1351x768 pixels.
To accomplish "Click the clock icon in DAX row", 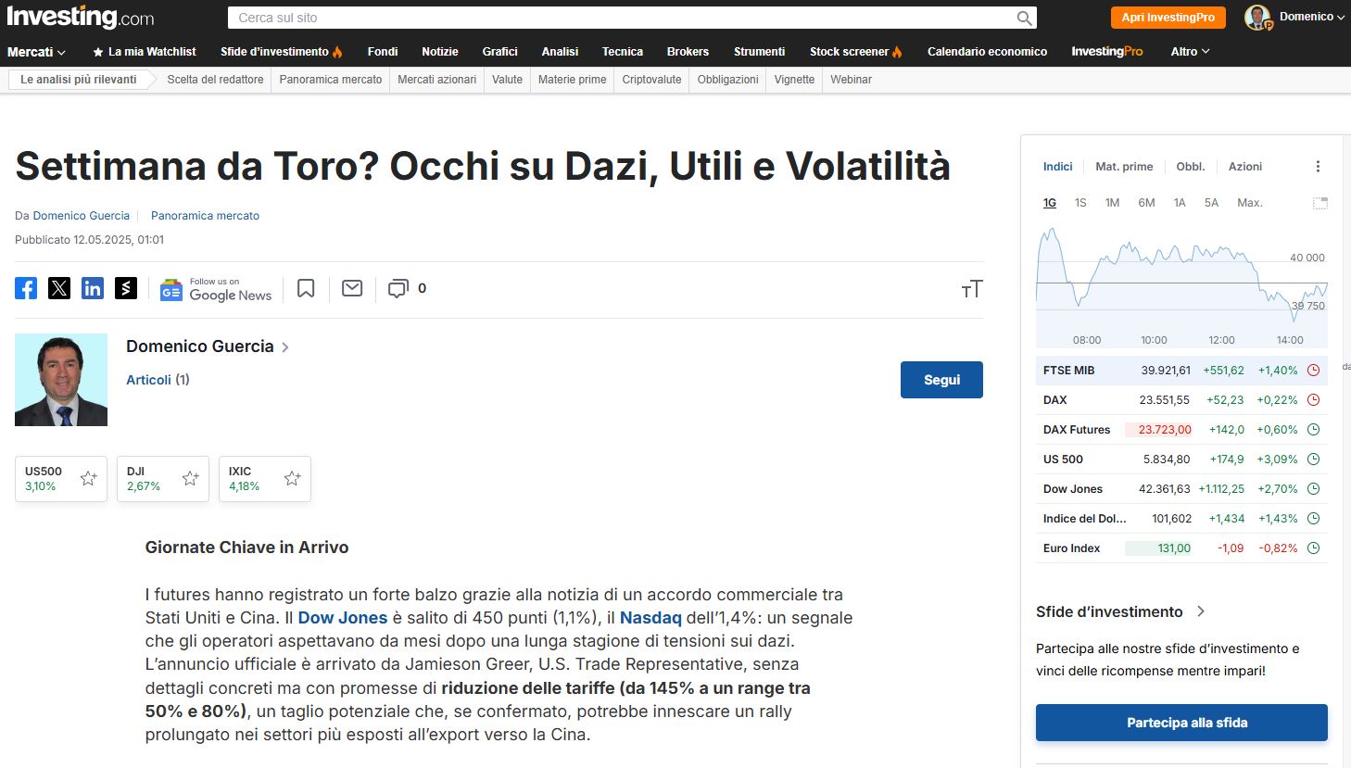I will (x=1313, y=400).
